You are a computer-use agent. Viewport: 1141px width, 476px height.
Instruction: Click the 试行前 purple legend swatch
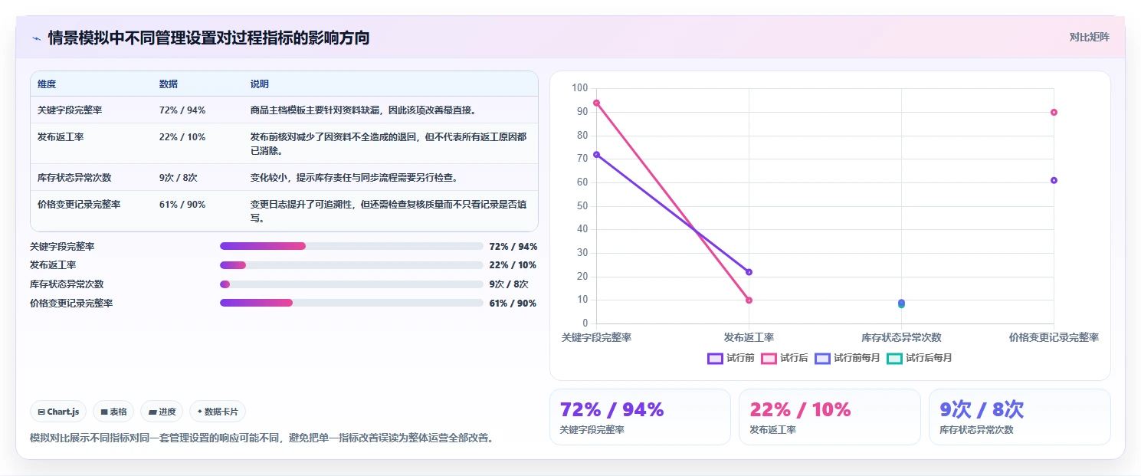(715, 358)
